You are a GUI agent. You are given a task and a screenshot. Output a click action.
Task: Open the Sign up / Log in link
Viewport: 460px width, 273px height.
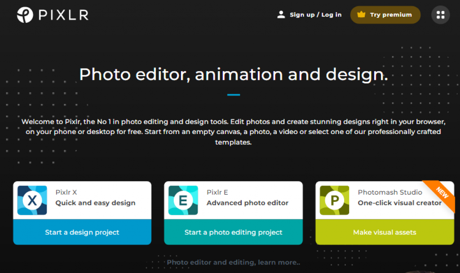pos(316,15)
